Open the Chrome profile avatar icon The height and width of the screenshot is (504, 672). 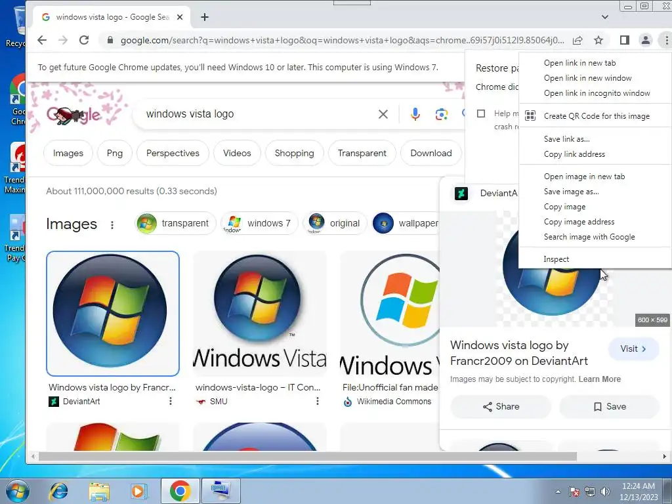point(646,40)
